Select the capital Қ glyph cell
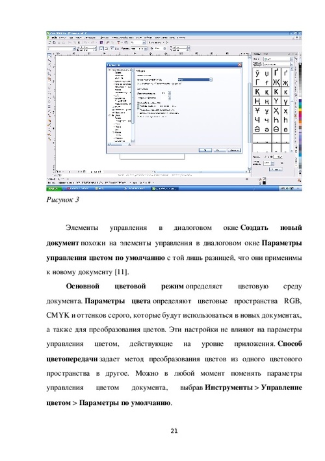The width and height of the screenshot is (325, 461). pyautogui.click(x=257, y=92)
